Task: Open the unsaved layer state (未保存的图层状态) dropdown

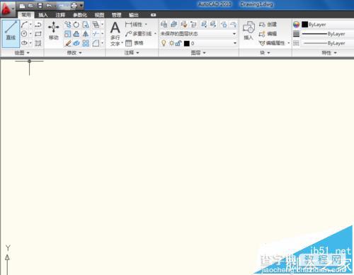Action: pyautogui.click(x=198, y=34)
